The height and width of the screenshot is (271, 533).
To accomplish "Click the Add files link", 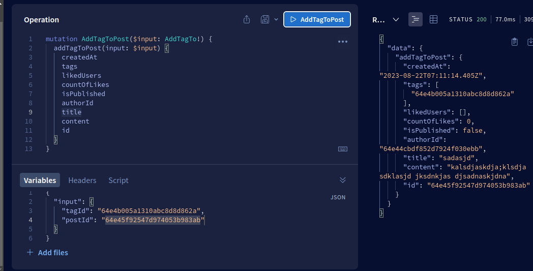I will [x=53, y=252].
